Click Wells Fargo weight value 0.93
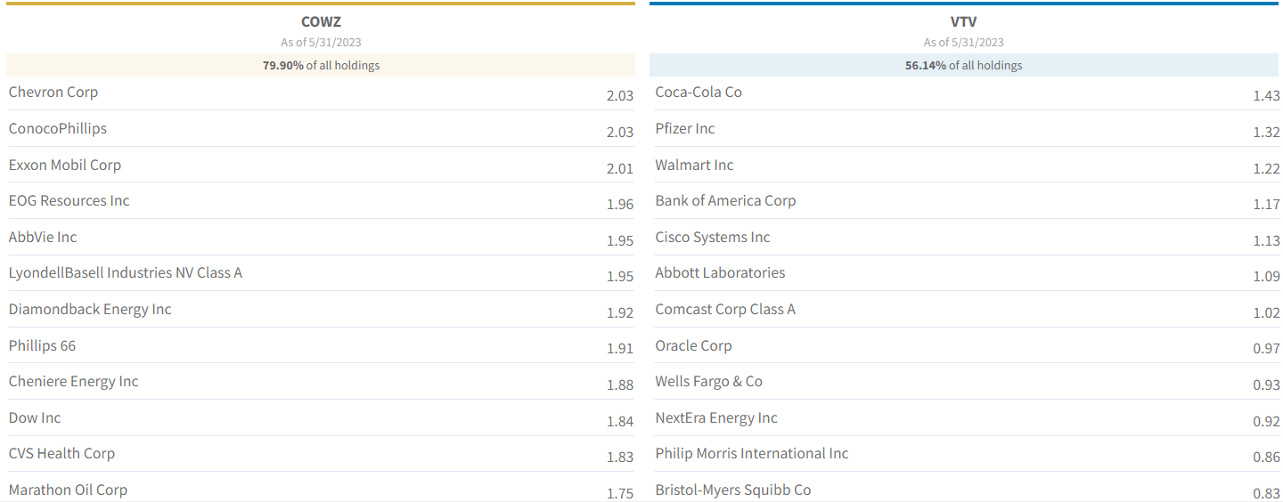The image size is (1283, 502). (x=1266, y=385)
